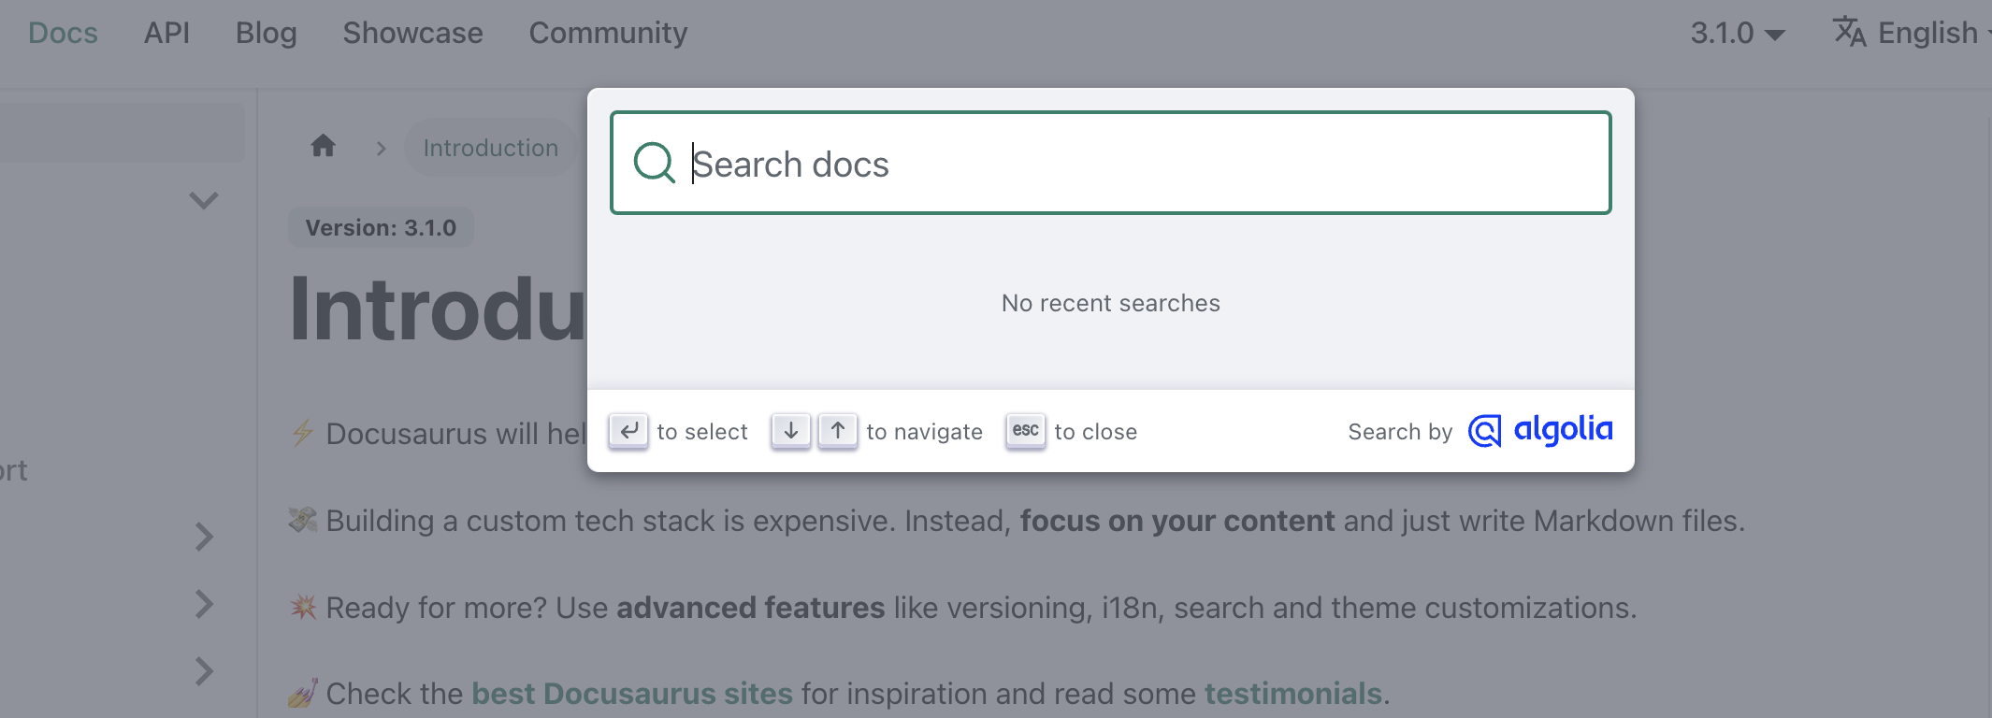Click the language translate icon

pyautogui.click(x=1849, y=32)
